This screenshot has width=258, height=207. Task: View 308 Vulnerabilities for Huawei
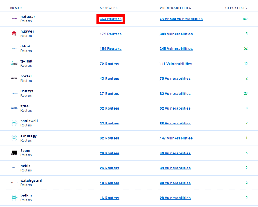tap(176, 34)
